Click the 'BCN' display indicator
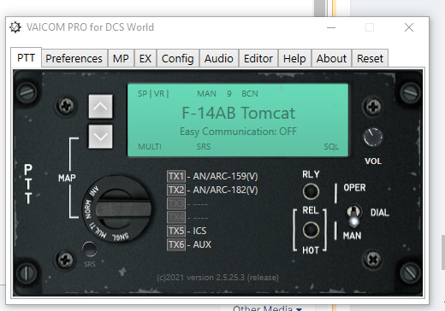 click(250, 94)
